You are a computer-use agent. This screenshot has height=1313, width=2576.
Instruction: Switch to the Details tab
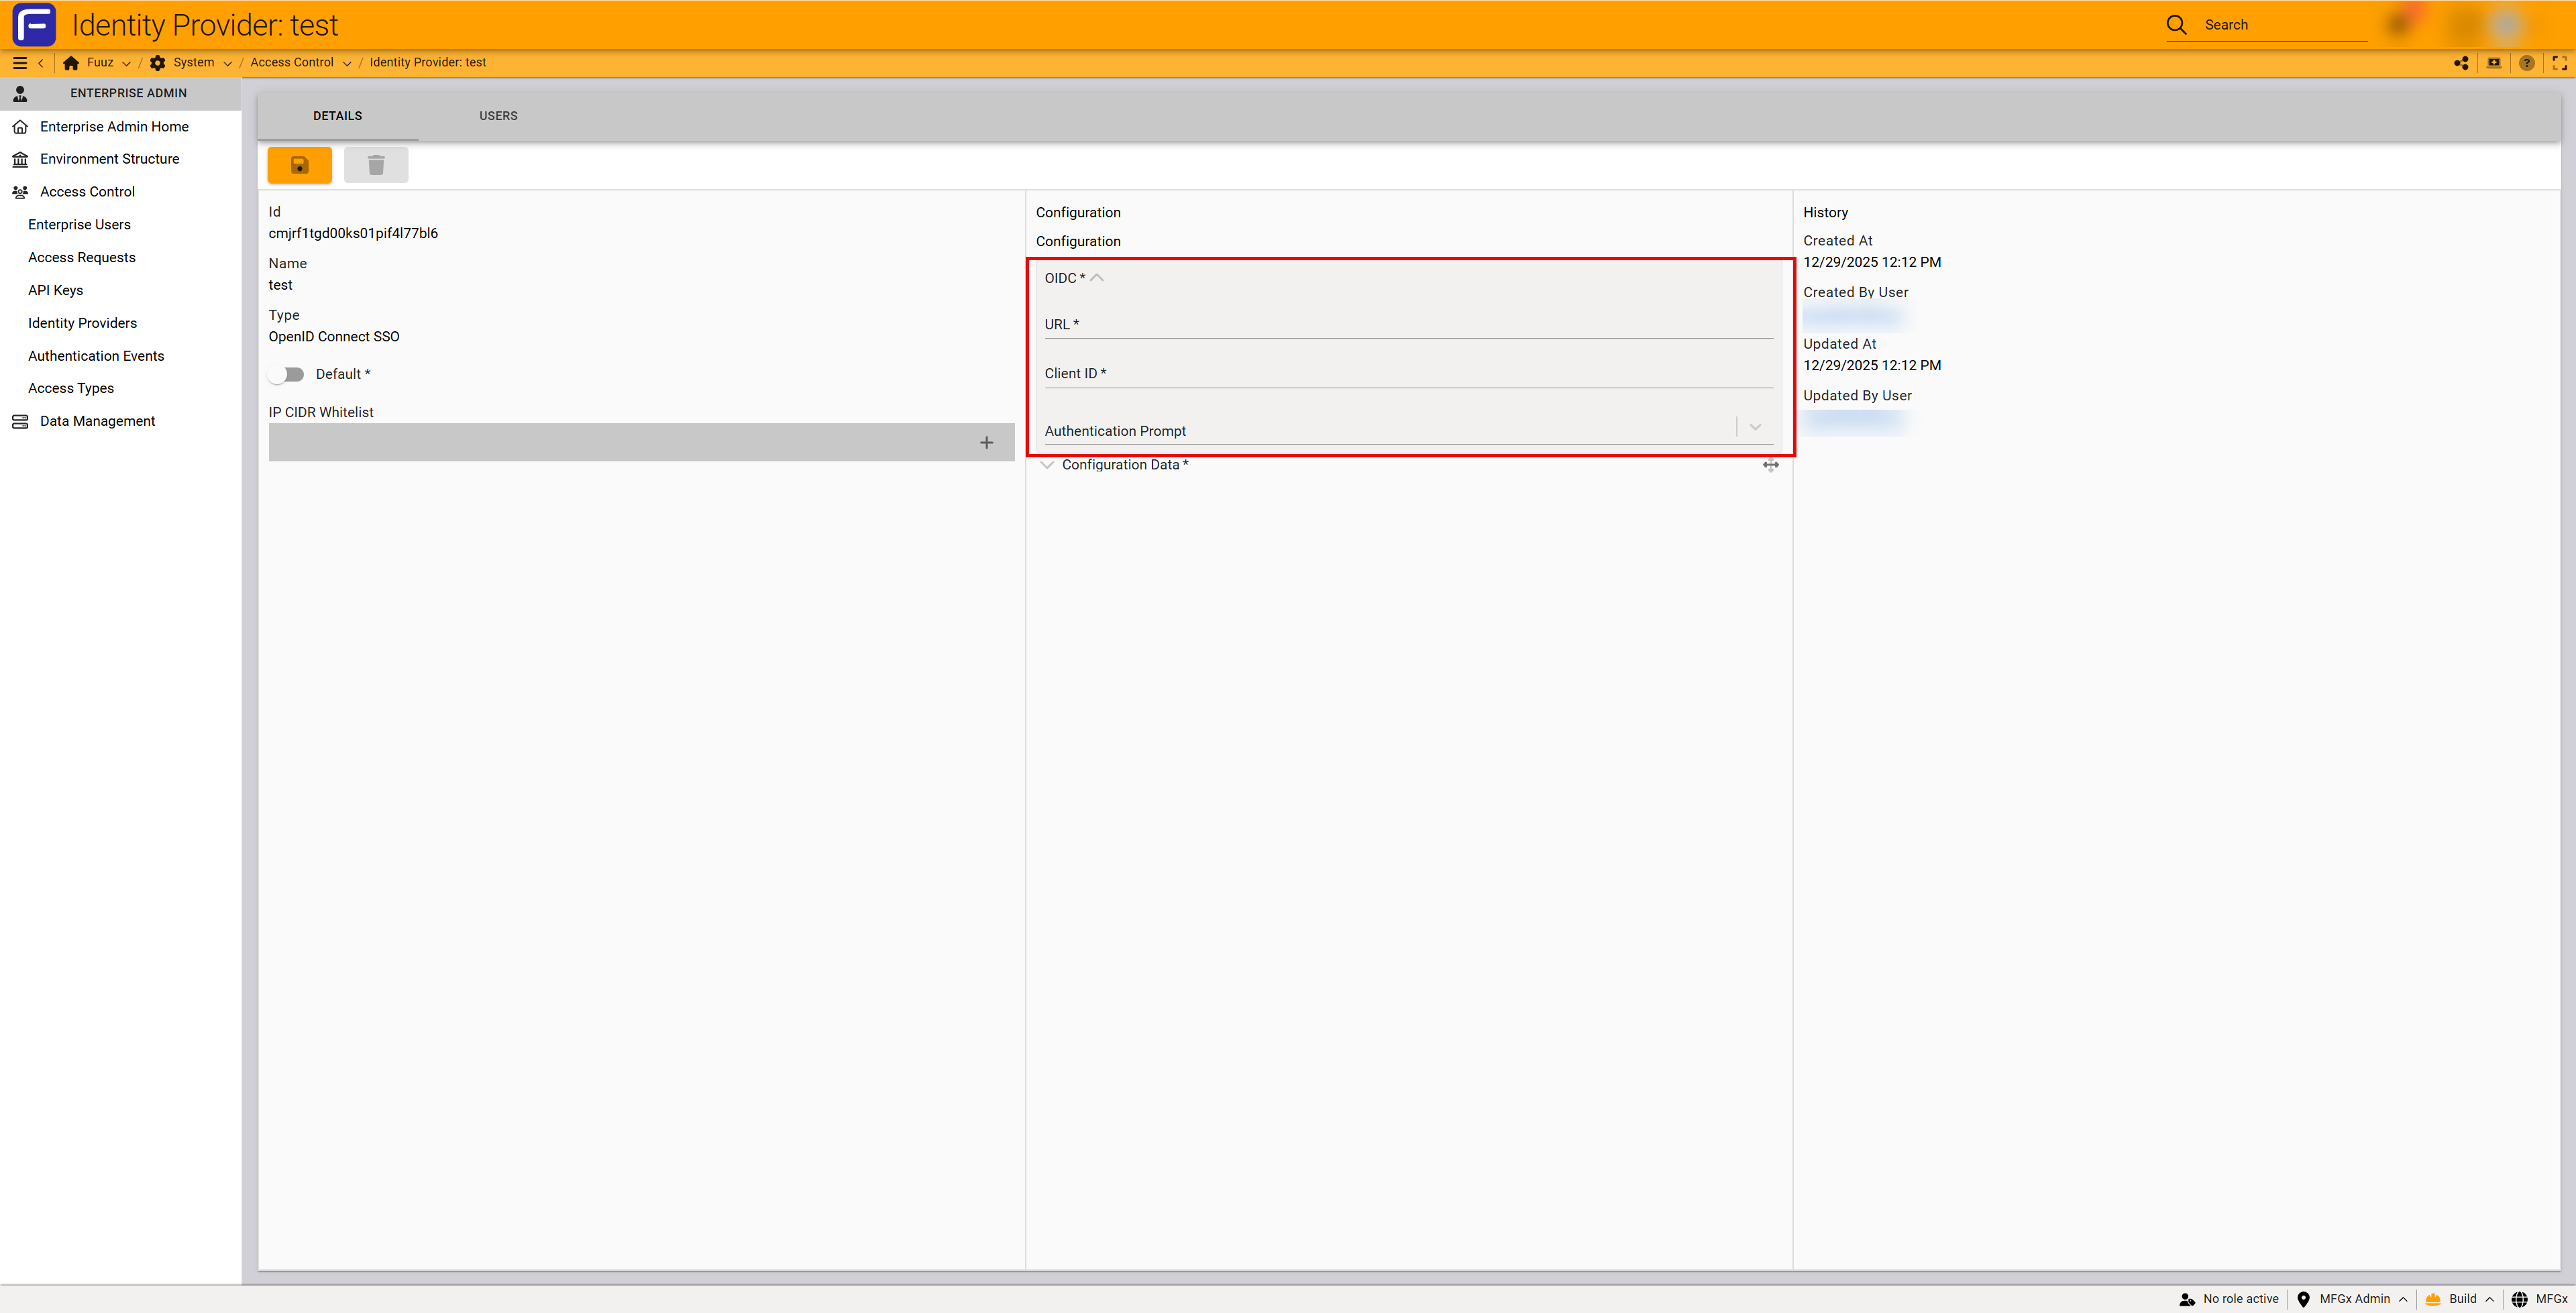coord(338,116)
